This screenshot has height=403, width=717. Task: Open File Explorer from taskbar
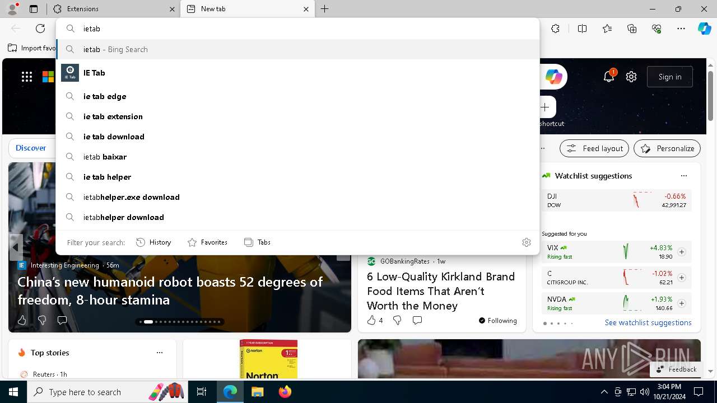click(257, 392)
